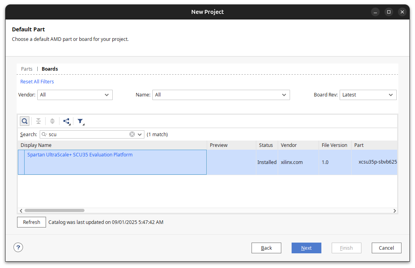Clear the search text with X icon

pos(132,135)
